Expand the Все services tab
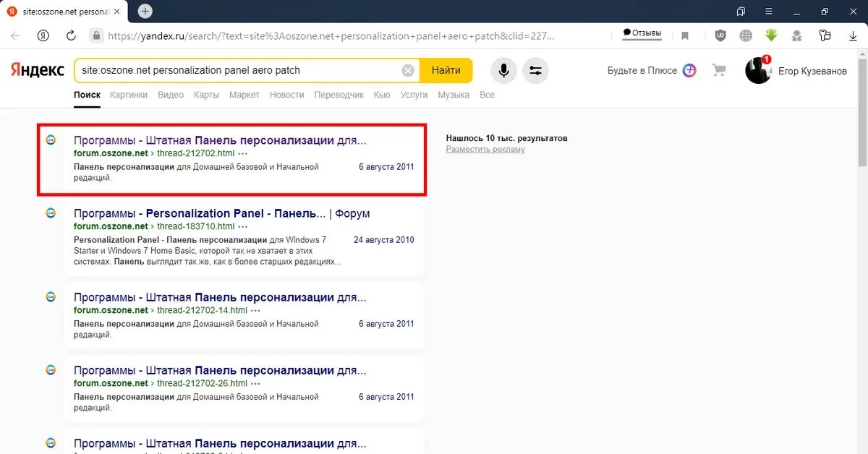This screenshot has height=454, width=868. coord(487,95)
